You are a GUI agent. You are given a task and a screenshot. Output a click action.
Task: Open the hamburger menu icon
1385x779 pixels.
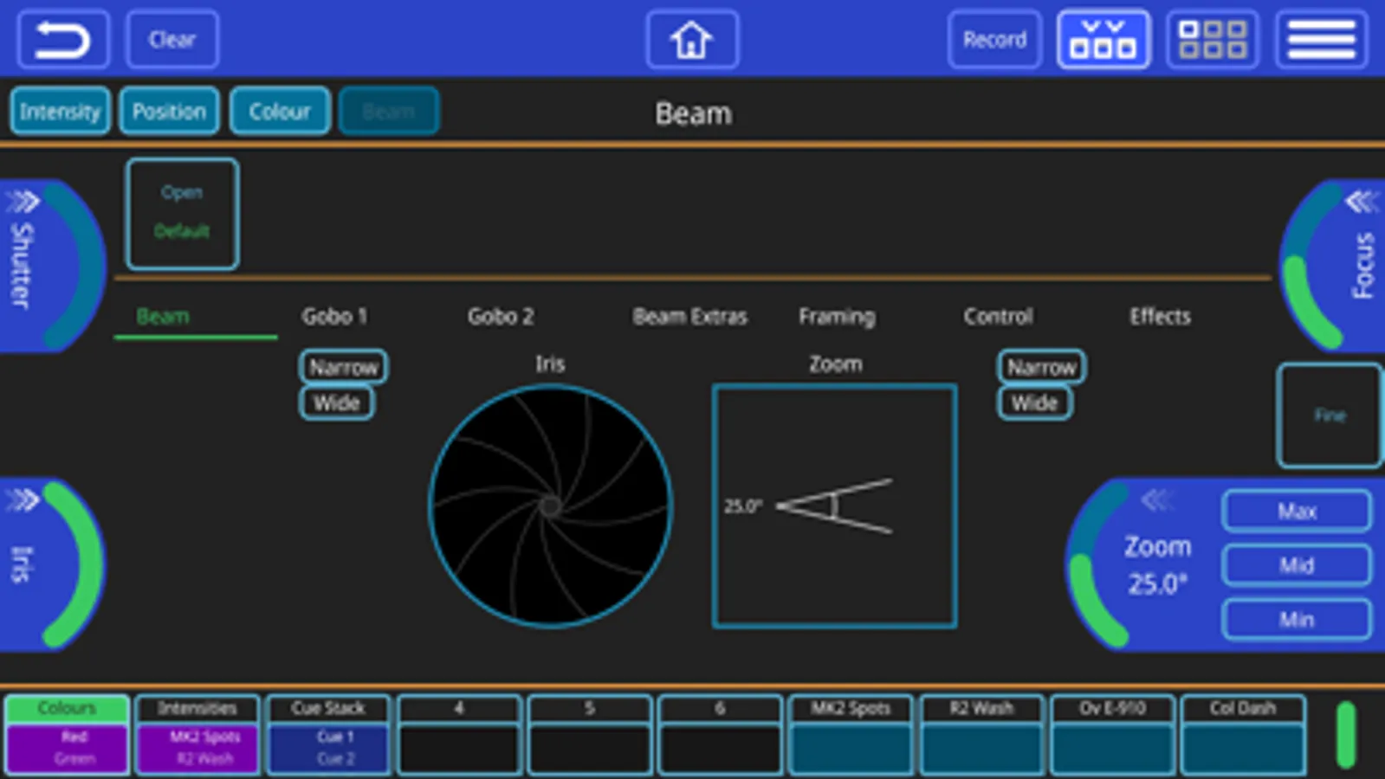[1322, 40]
